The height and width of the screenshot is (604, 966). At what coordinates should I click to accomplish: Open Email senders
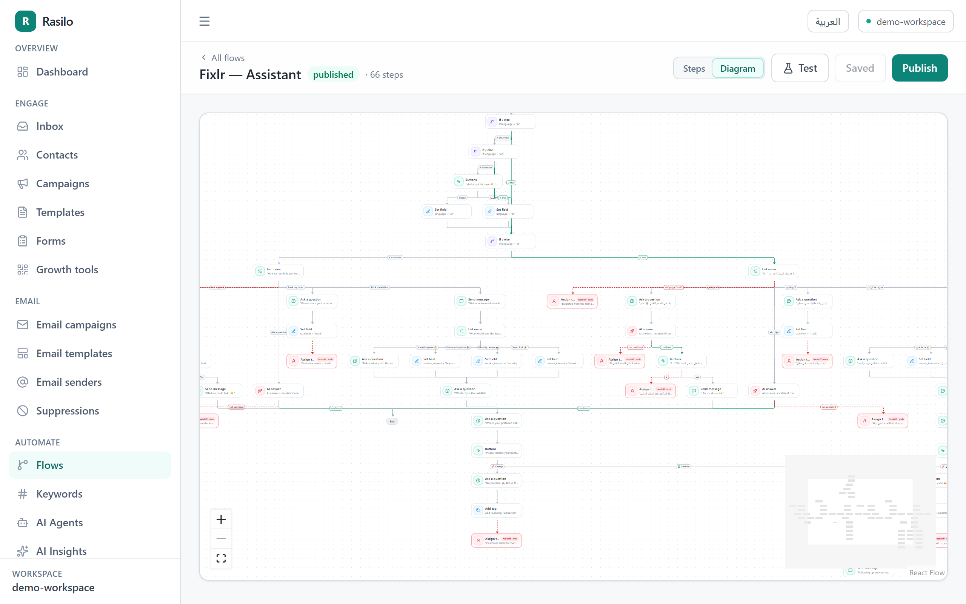point(90,382)
